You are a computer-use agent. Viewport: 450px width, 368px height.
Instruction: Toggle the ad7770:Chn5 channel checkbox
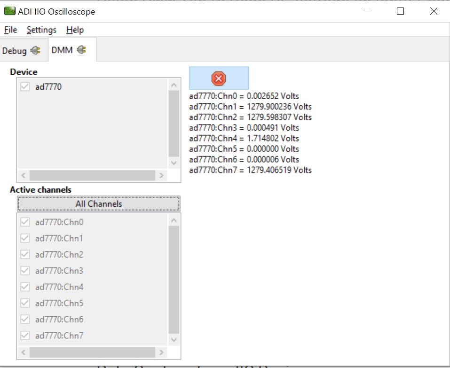pyautogui.click(x=25, y=303)
